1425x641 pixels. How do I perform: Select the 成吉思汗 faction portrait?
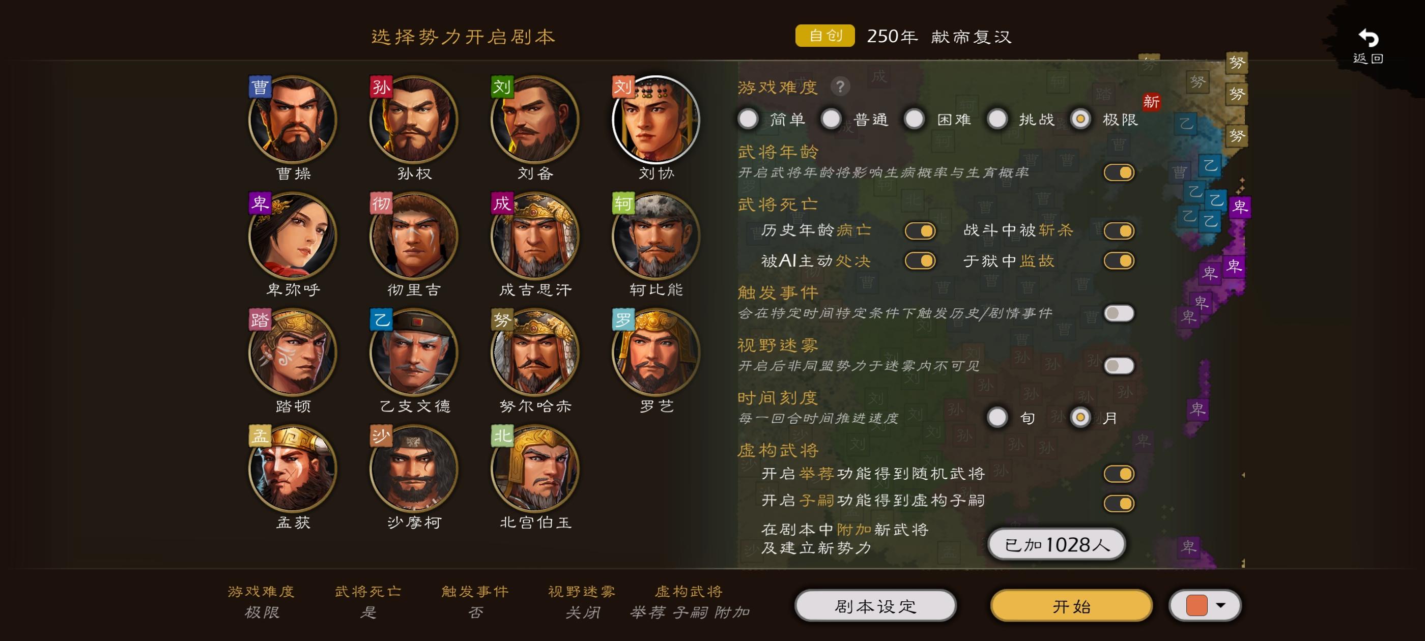535,236
